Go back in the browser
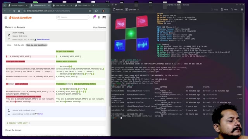Viewport: 248px width, 139px height. [5, 11]
